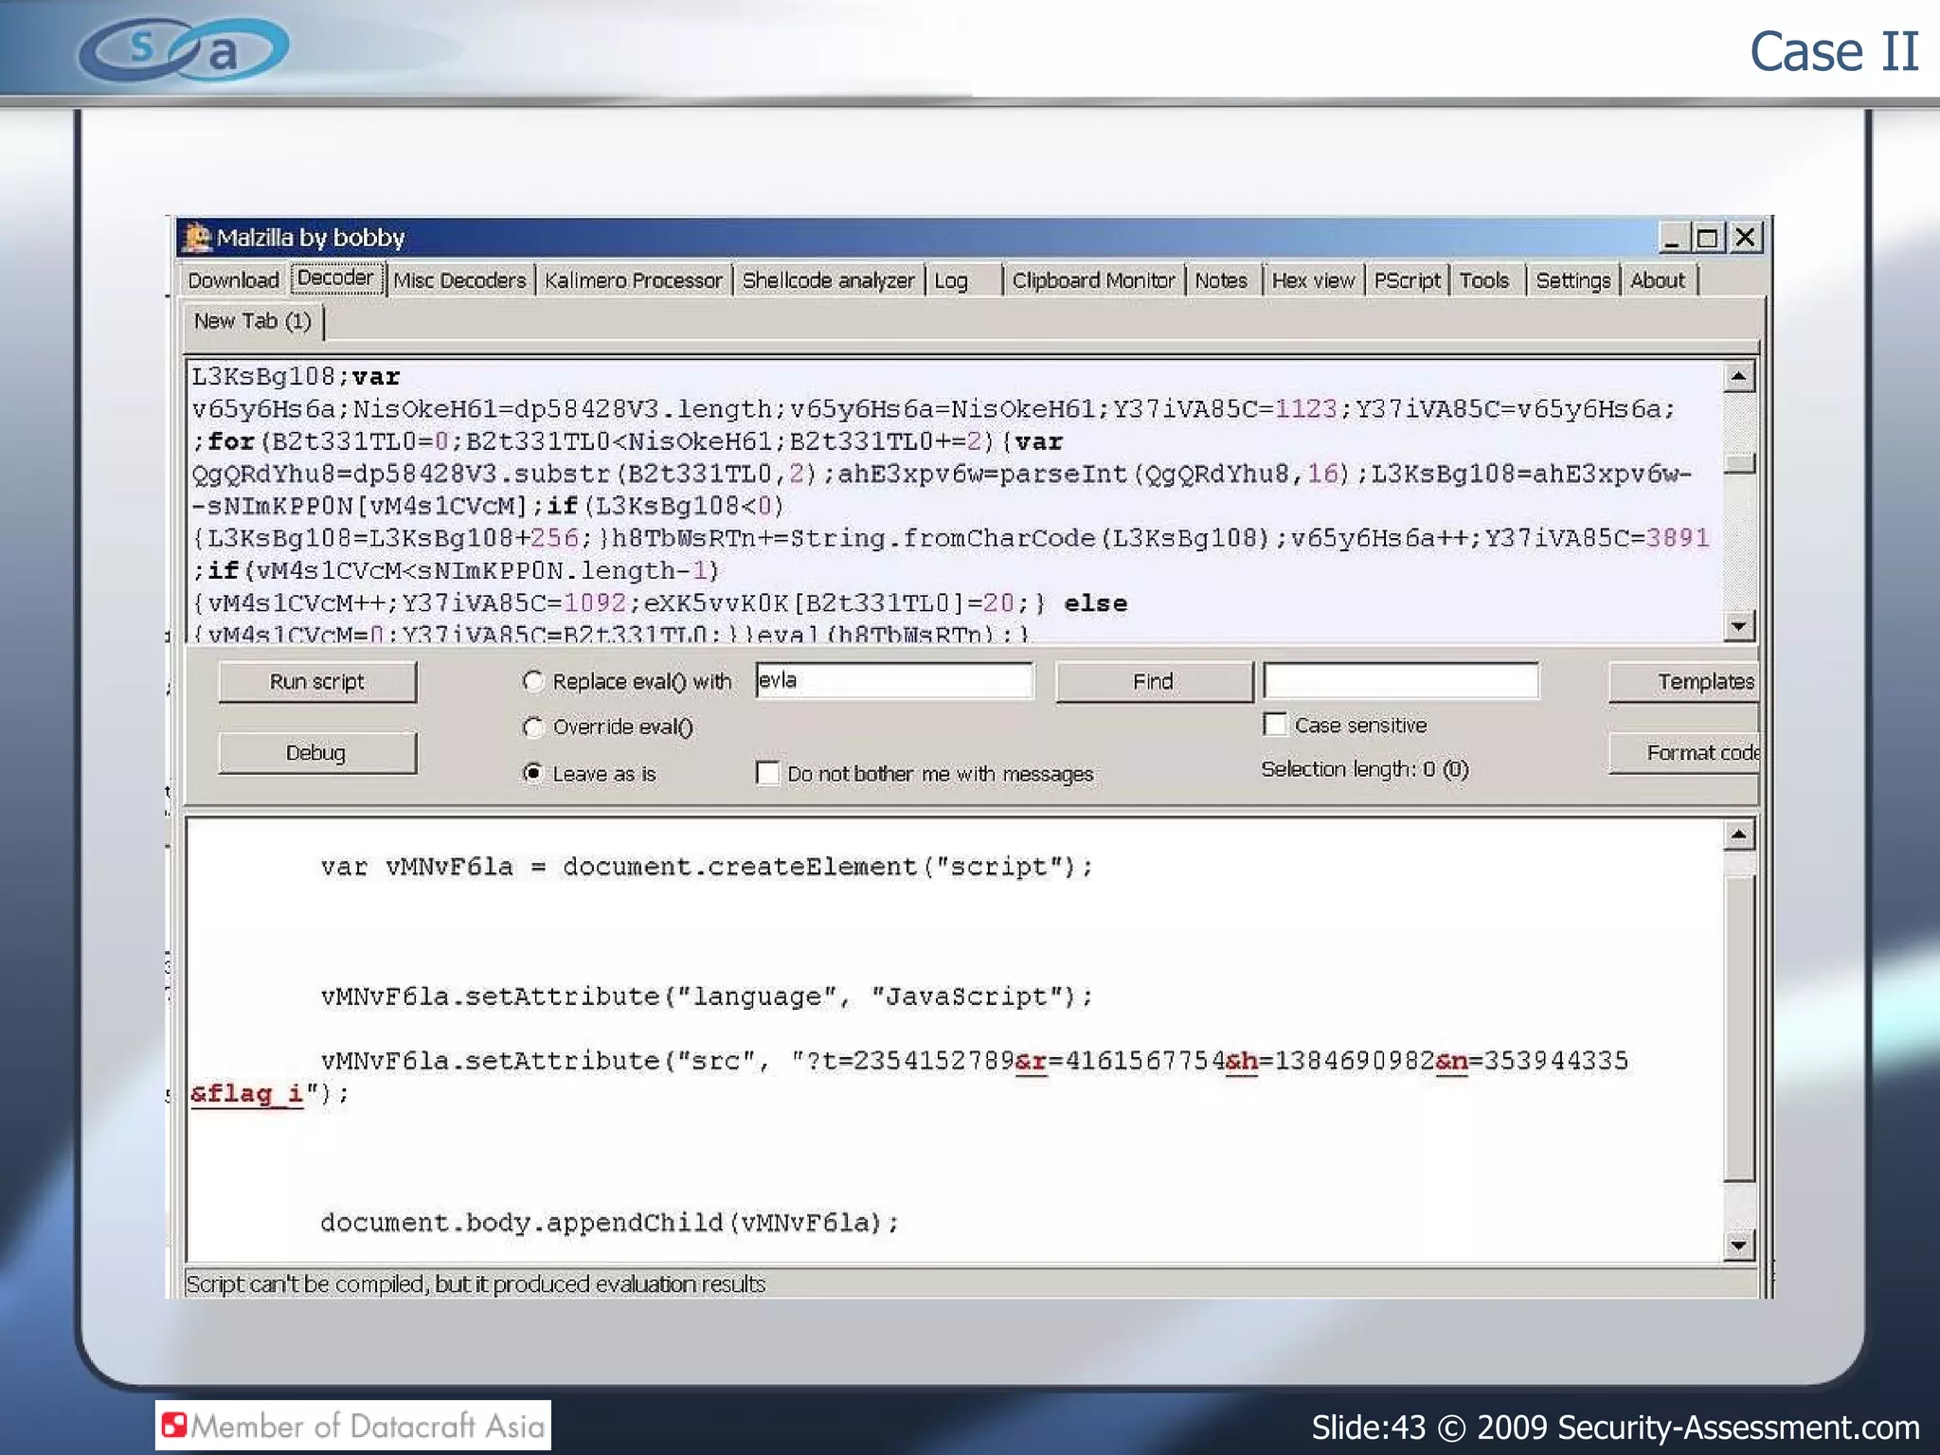Enable the Case sensitive checkbox

point(1275,725)
